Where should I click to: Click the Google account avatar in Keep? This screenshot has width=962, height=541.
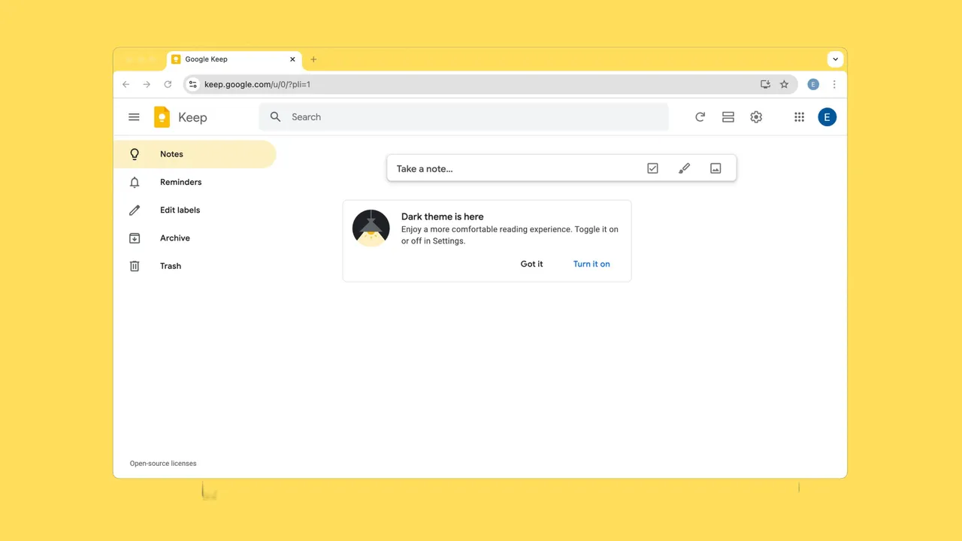[827, 117]
